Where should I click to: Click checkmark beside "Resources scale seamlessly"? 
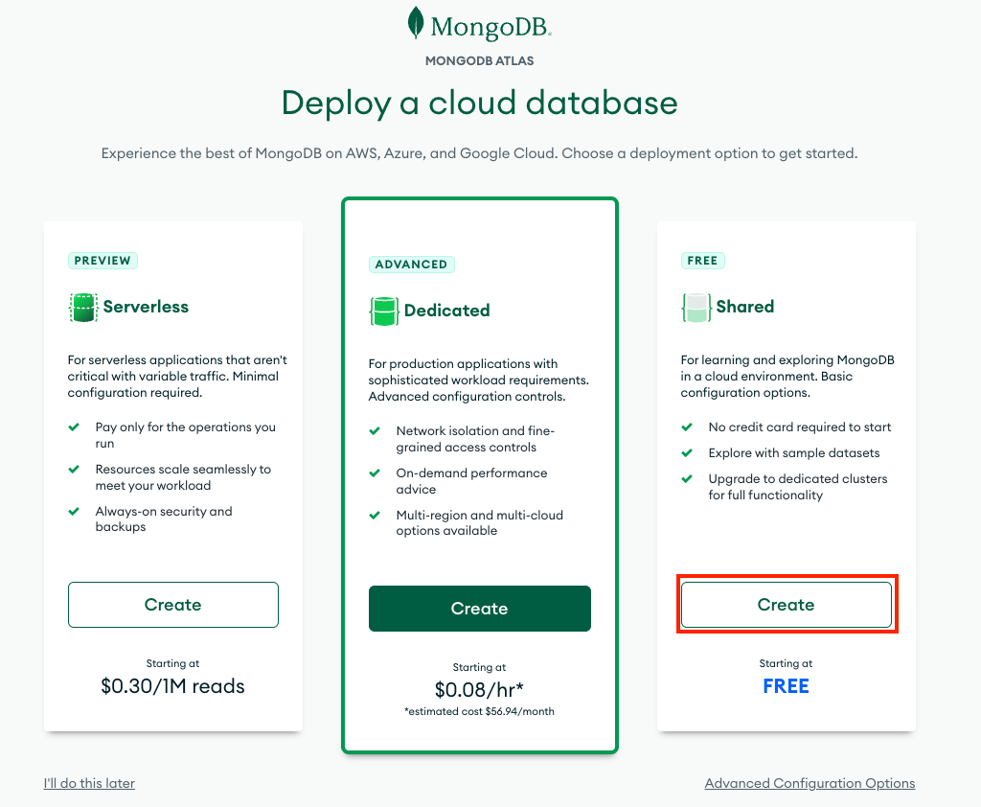(x=74, y=469)
